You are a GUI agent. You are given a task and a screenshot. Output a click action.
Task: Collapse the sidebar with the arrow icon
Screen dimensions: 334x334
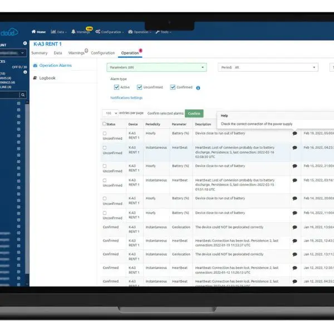click(25, 43)
